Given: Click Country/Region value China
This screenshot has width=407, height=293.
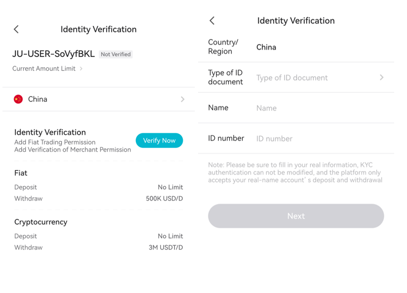Looking at the screenshot, I should pos(266,47).
